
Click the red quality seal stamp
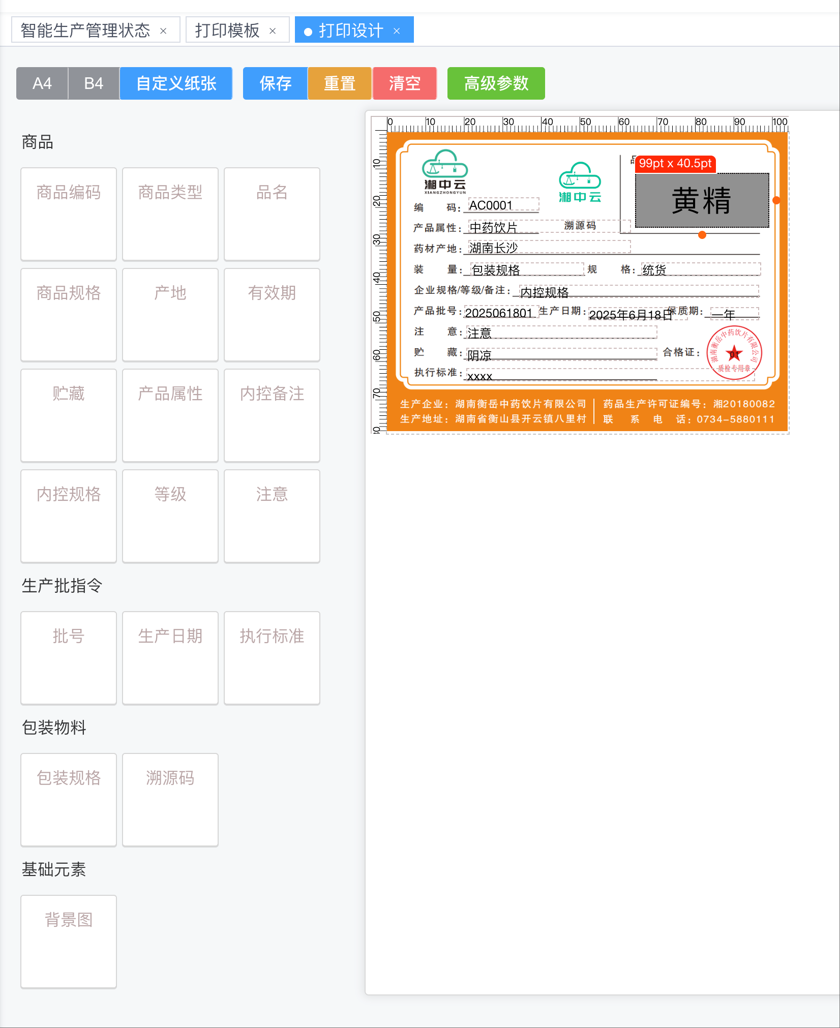(x=734, y=352)
